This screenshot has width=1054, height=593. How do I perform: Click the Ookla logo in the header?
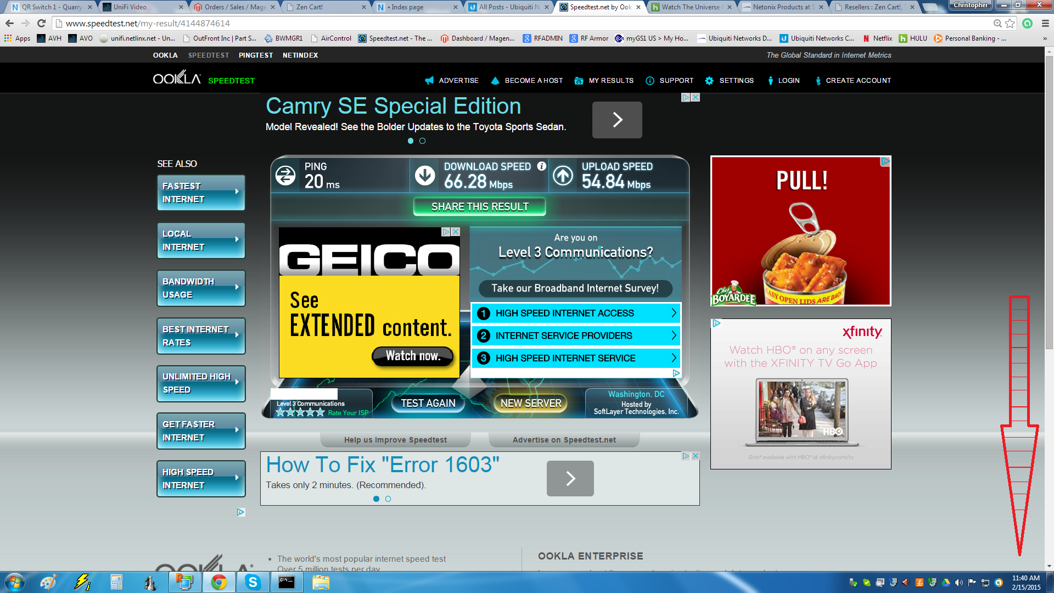[x=177, y=77]
